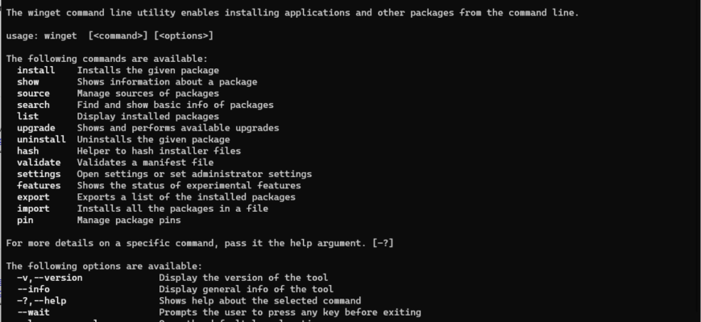Click the '-v,--version' option text
The width and height of the screenshot is (701, 322).
click(x=50, y=279)
